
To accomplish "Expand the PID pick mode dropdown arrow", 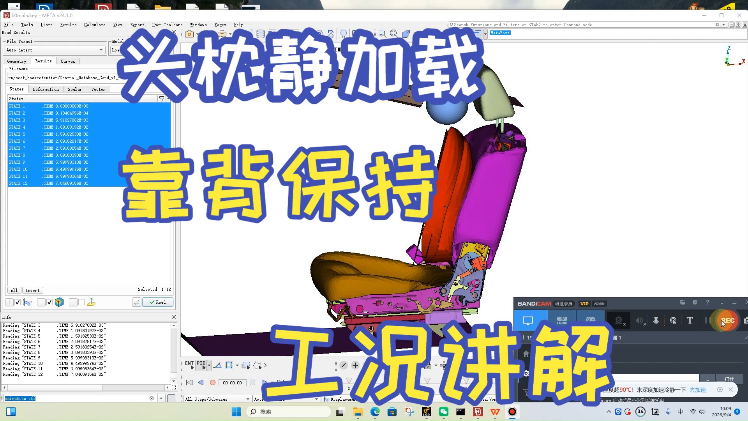I will [x=209, y=365].
